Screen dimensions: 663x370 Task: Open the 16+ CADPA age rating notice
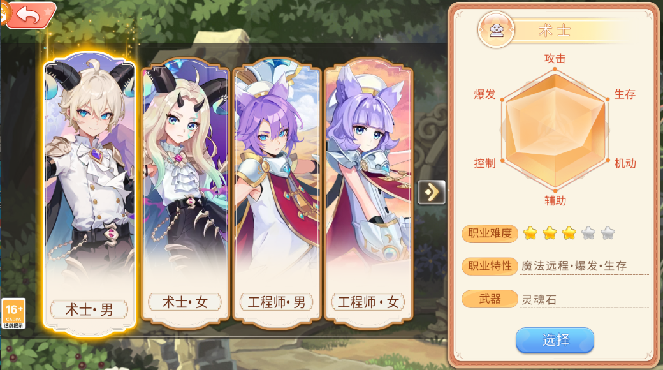tap(13, 313)
